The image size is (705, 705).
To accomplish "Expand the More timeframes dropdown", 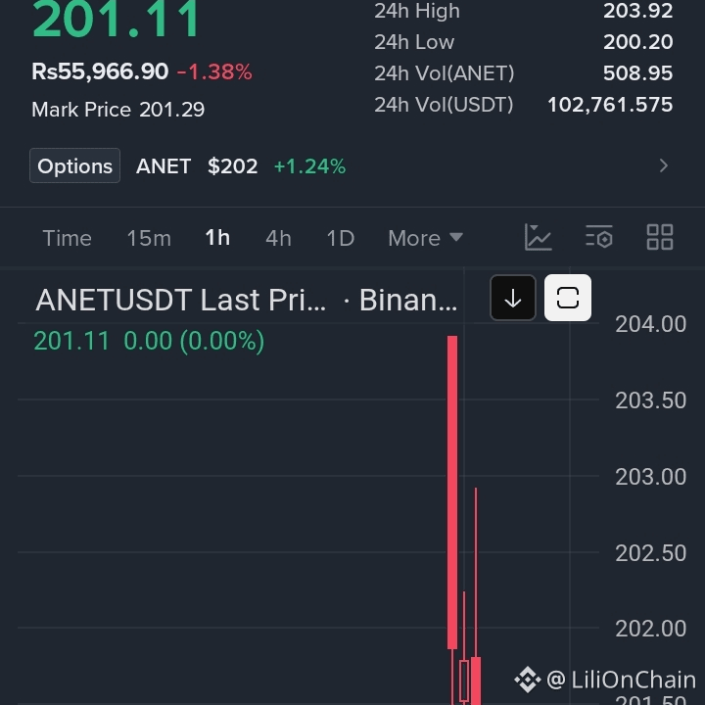I will coord(425,238).
